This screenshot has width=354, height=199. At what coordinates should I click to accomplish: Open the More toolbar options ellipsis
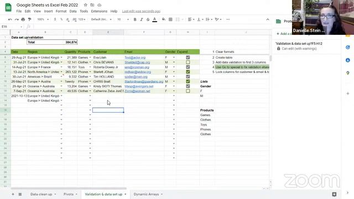[x=228, y=20]
